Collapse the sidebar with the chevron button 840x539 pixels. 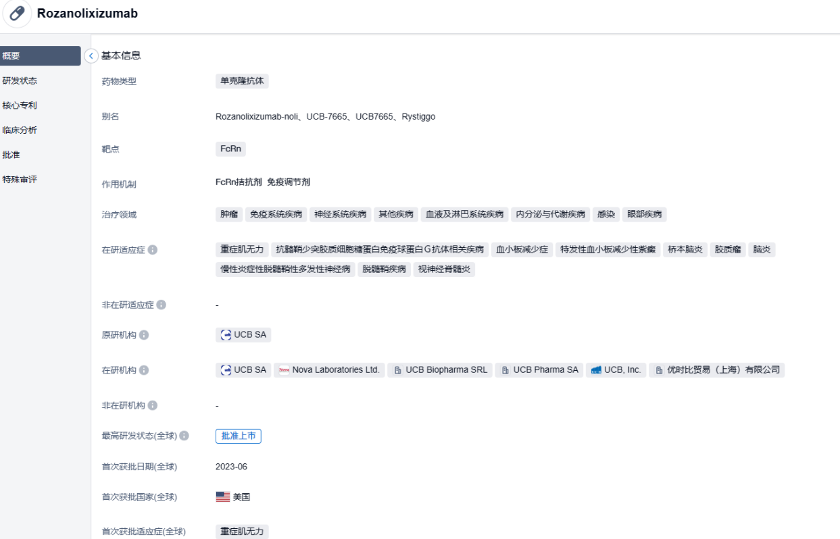click(91, 56)
